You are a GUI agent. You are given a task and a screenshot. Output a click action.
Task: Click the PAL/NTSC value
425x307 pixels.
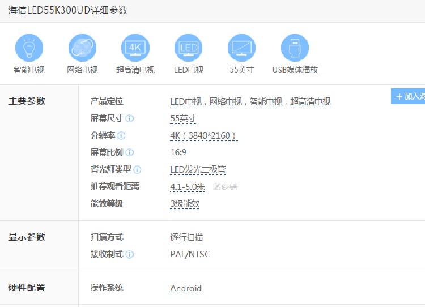190,254
